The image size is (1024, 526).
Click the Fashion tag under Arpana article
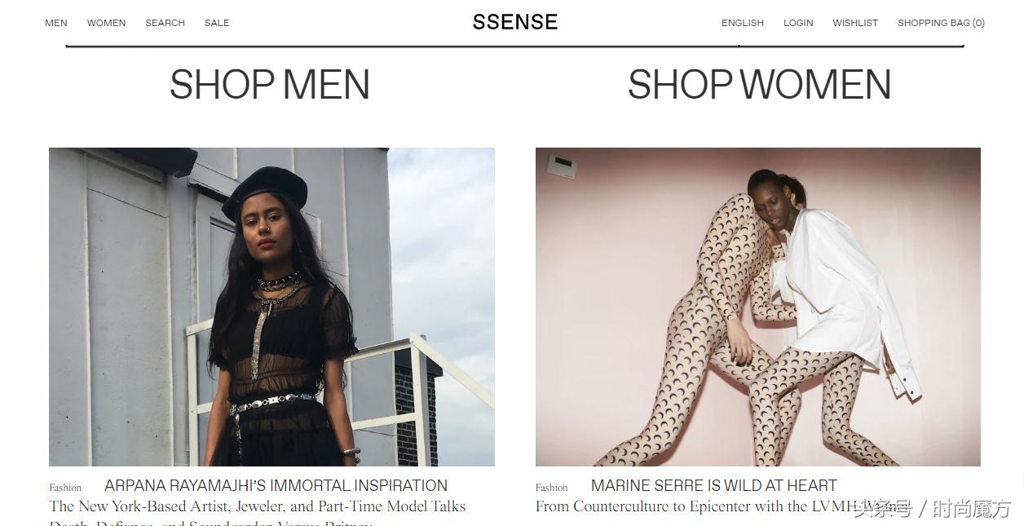65,488
